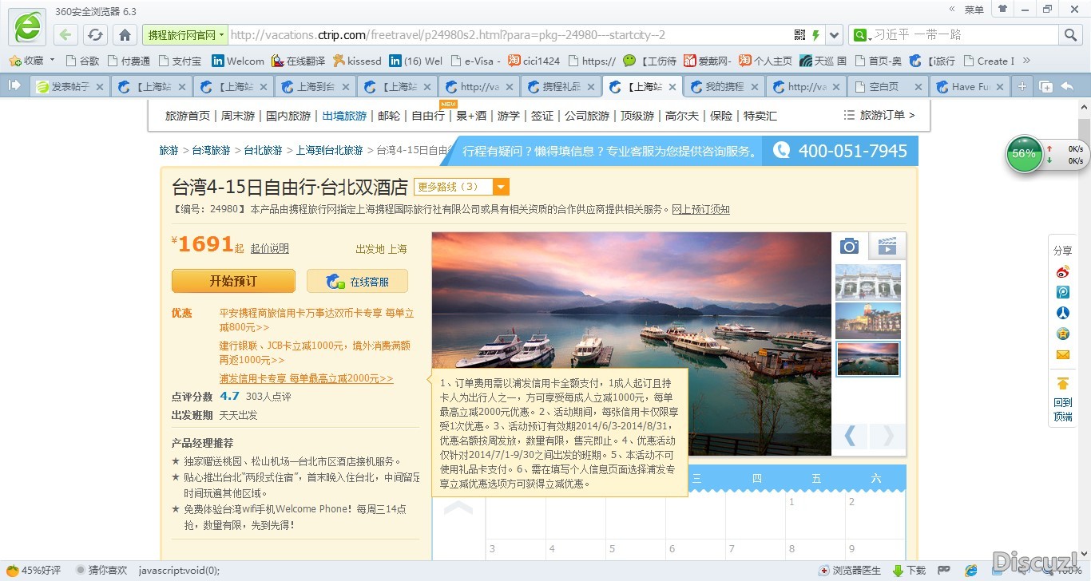1091x581 pixels.
Task: Share via the Tencent Weibo icon
Action: click(x=1062, y=292)
